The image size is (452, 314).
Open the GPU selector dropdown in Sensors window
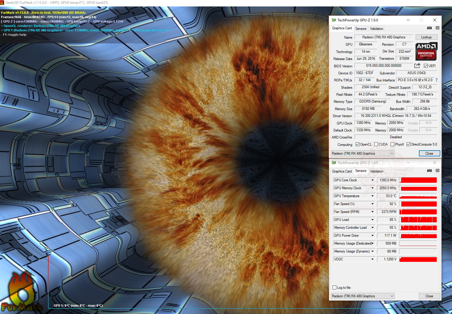tap(363, 296)
